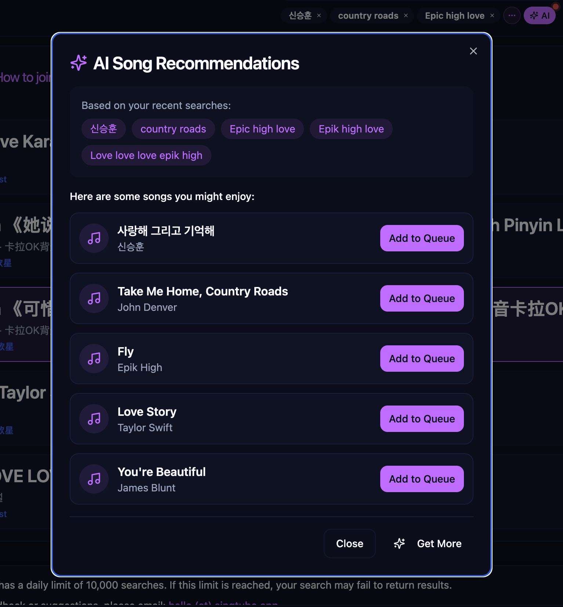This screenshot has width=563, height=607.
Task: Click the sparkle icon next to Get More
Action: tap(399, 544)
